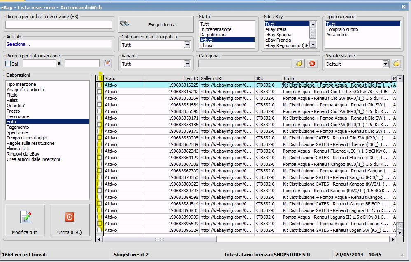Choose Compralo subito as Tipo inserzione
The image size is (411, 262).
(342, 29)
